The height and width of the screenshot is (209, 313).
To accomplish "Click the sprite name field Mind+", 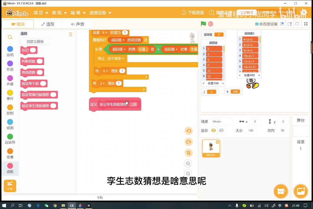I will click(221, 121).
